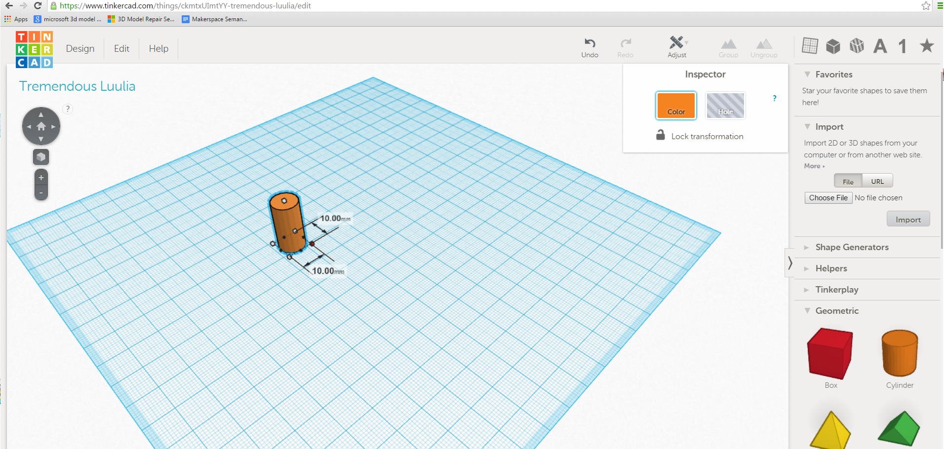Click the Redo button
This screenshot has width=944, height=449.
pyautogui.click(x=625, y=48)
